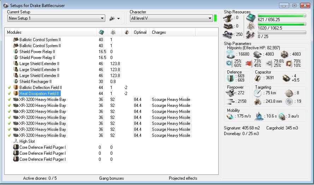
Task: Click the Charges column header
Action: (159, 32)
